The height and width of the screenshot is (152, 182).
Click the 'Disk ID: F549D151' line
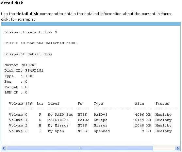tap(24, 71)
